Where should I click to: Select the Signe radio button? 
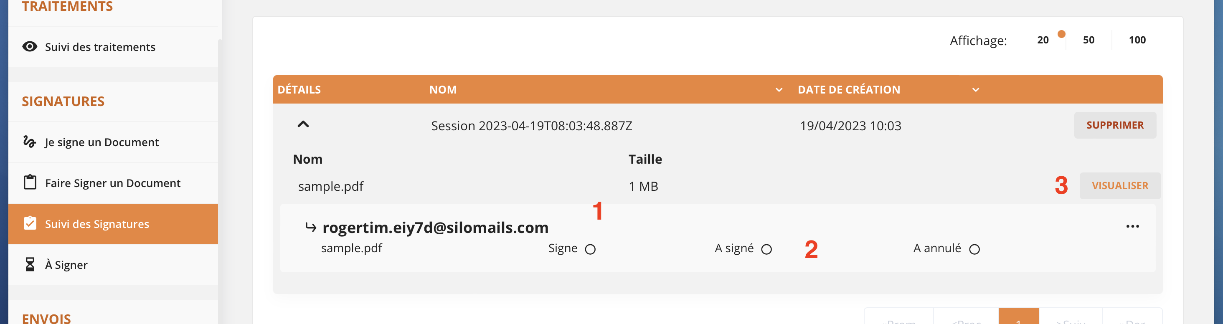click(590, 249)
